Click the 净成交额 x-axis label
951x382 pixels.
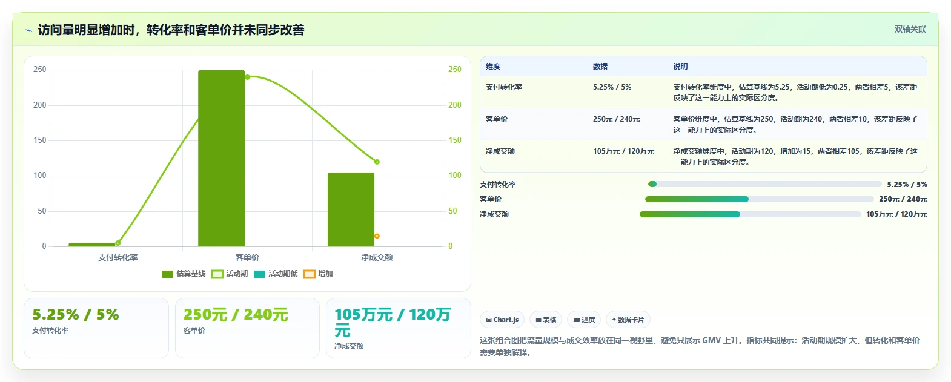pos(377,257)
